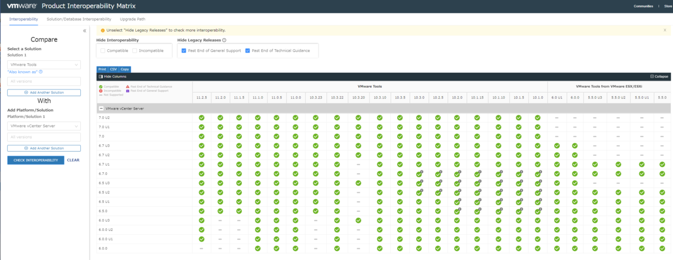Click compatible checkmark for 6.7 U3 and 6.0 U1
673x260 pixels.
557,145
